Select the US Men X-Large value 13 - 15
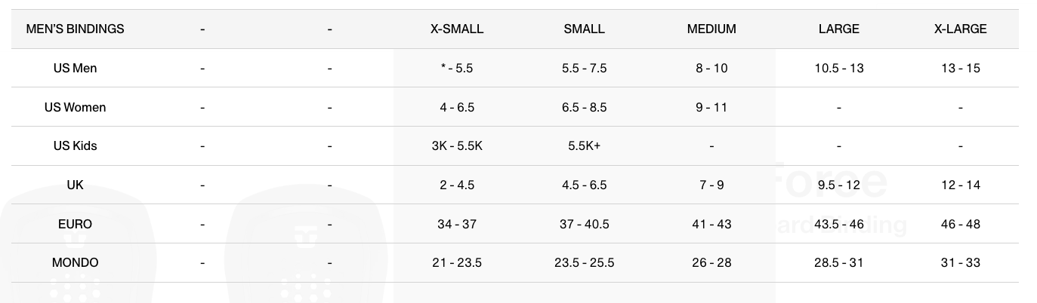Image resolution: width=1037 pixels, height=303 pixels. (x=960, y=68)
